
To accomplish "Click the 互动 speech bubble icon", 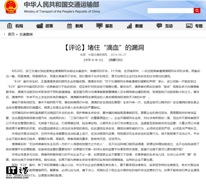I will tap(159, 26).
